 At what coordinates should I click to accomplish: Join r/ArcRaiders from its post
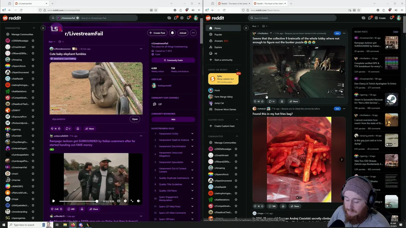pos(337,33)
